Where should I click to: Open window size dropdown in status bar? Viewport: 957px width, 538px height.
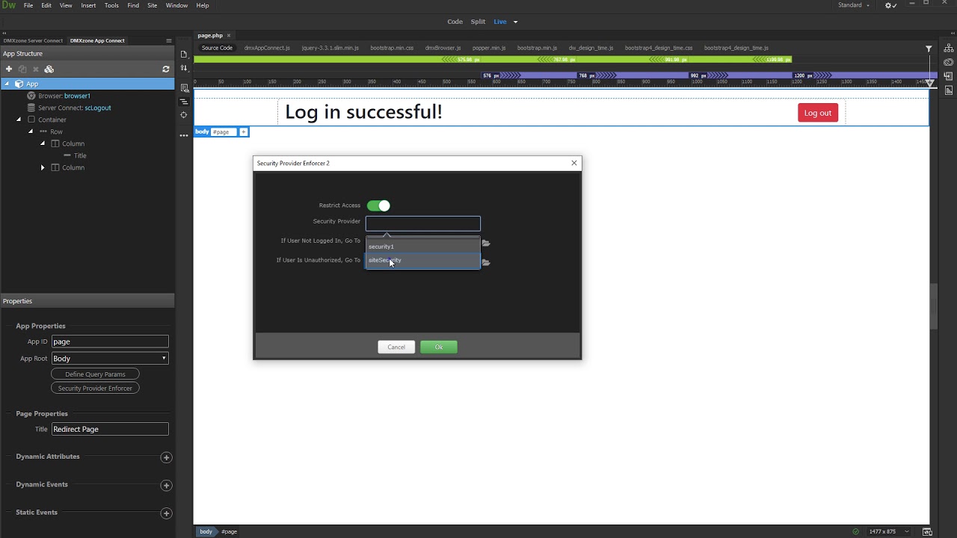tap(907, 532)
